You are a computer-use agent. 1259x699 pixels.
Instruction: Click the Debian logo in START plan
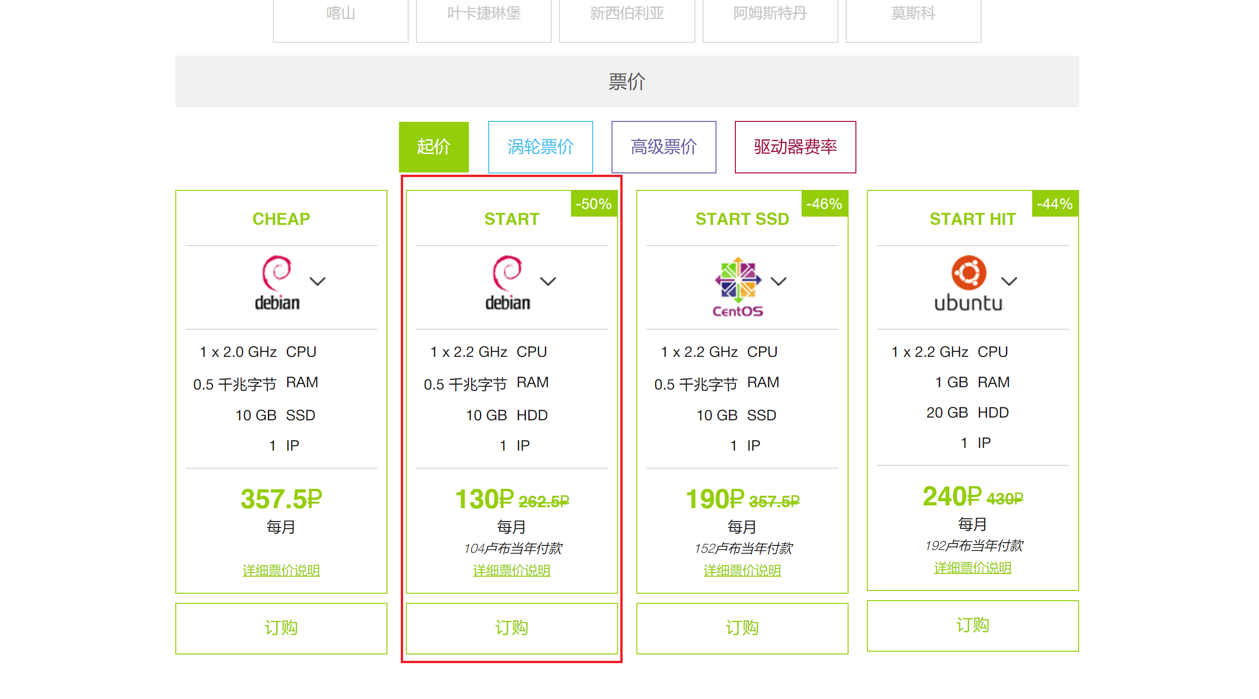pyautogui.click(x=507, y=283)
